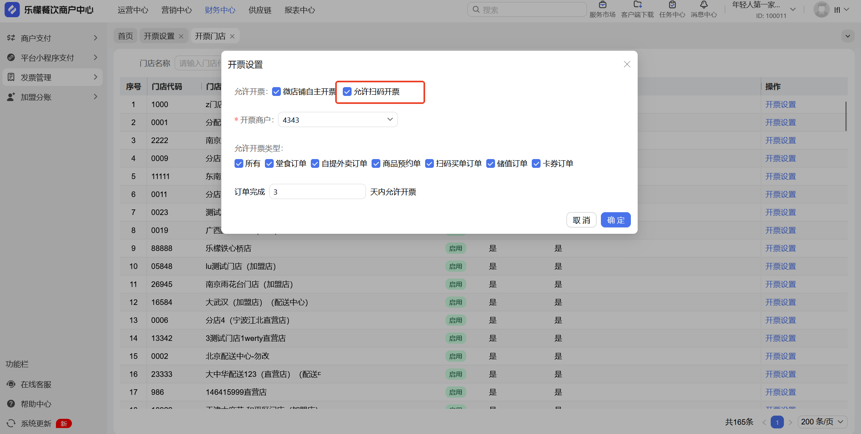Viewport: 861px width, 434px height.
Task: Close the 开票设置 dialog with X
Action: coord(627,64)
